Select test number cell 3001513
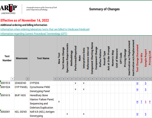This screenshot has width=152, height=118. [7, 83]
